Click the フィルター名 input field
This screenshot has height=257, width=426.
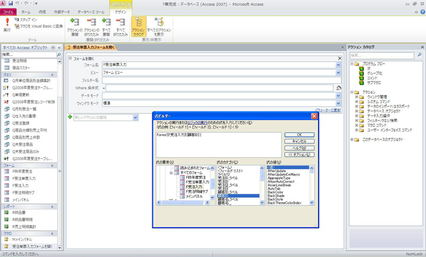[222, 80]
